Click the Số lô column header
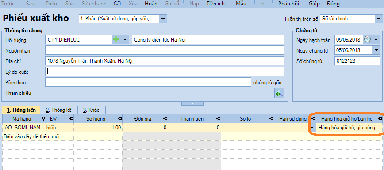 (247, 119)
